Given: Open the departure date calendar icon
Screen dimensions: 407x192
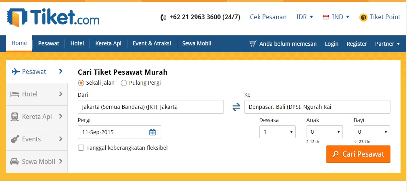Looking at the screenshot, I should tap(152, 132).
